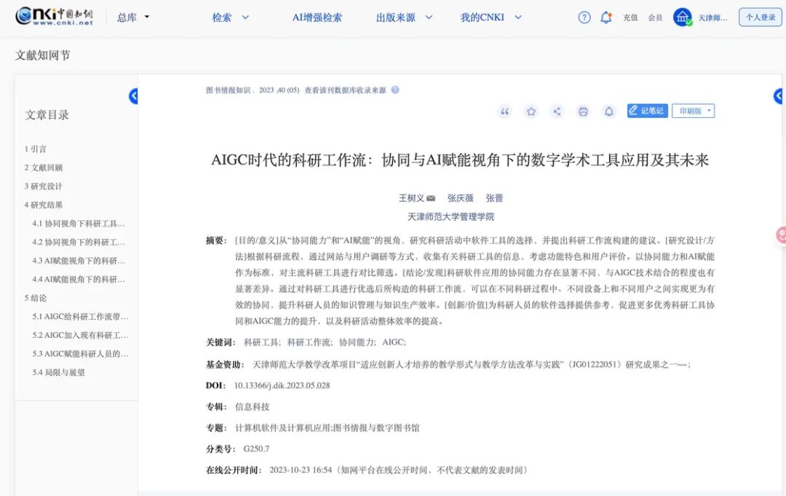Viewport: 786px width, 496px height.
Task: Click the keyword AIGC
Action: coord(394,342)
